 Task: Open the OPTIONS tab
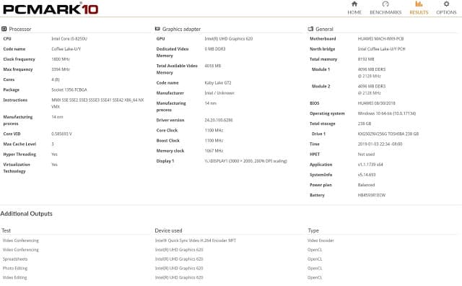pyautogui.click(x=446, y=8)
